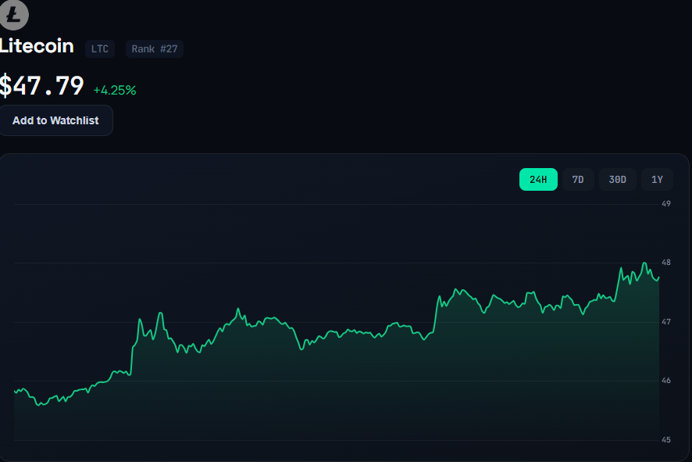
Task: Click the Litecoin logo icon
Action: point(14,15)
